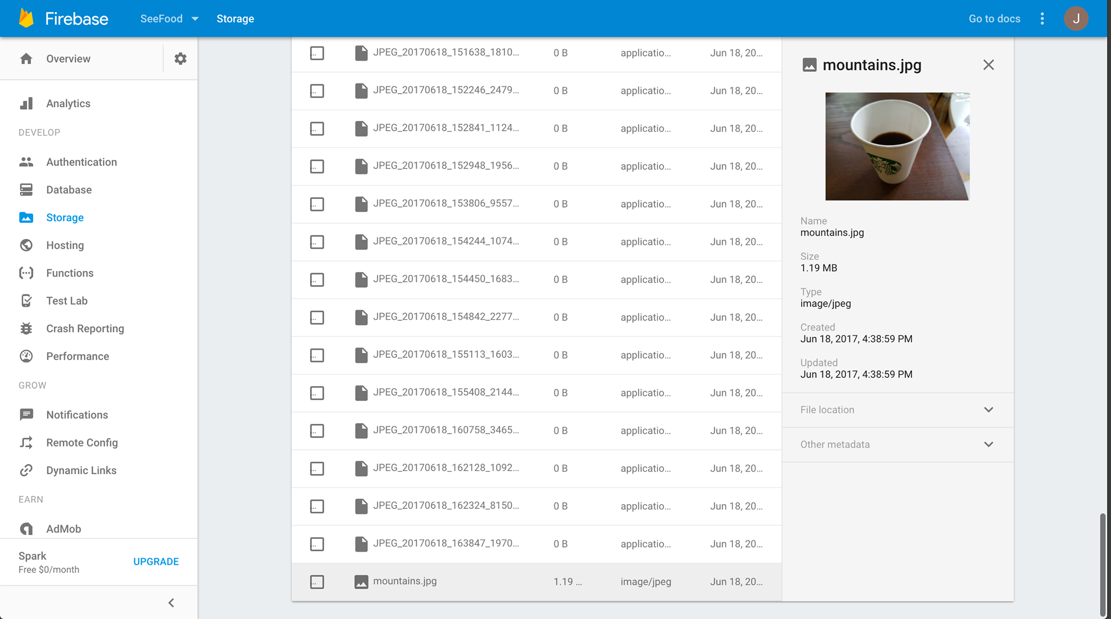Go to the Test Lab menu item
The height and width of the screenshot is (619, 1111).
[67, 301]
